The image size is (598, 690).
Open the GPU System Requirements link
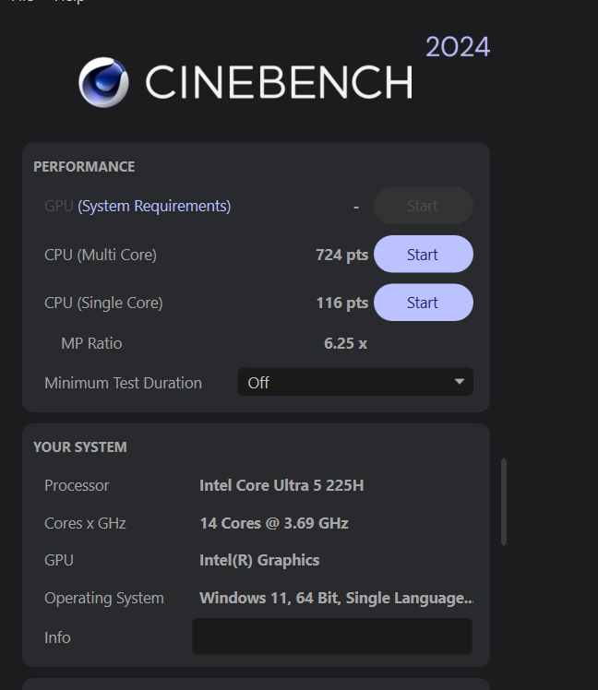pyautogui.click(x=154, y=207)
